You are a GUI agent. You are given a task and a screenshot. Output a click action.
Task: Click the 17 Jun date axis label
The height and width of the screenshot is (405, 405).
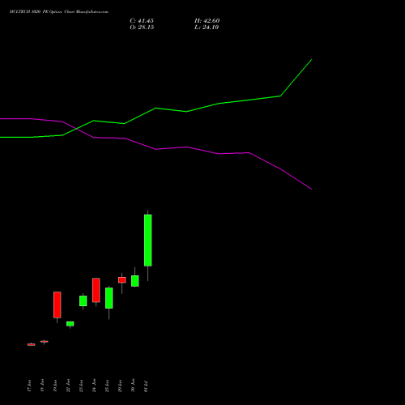(29, 386)
